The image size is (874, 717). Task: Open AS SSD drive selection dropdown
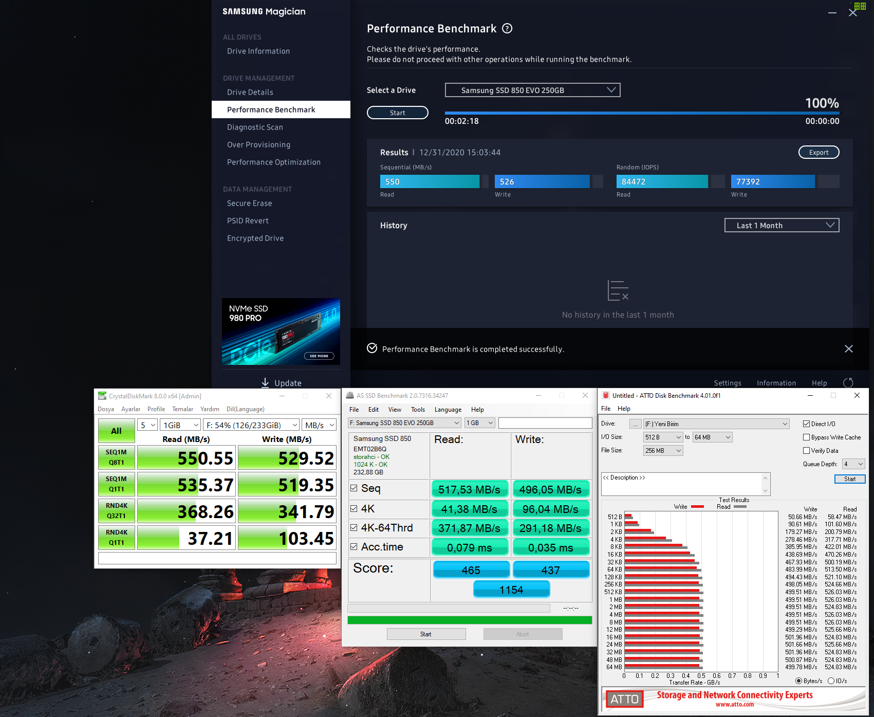click(x=404, y=423)
